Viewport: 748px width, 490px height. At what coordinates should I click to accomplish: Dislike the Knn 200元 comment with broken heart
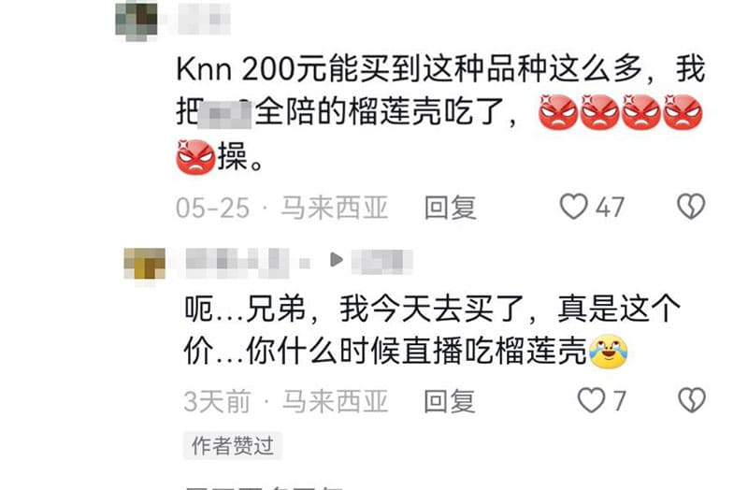(x=691, y=206)
